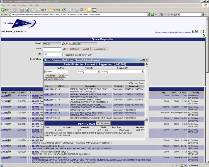Open the Favorites menu
The width and height of the screenshot is (209, 167).
(x=22, y=5)
